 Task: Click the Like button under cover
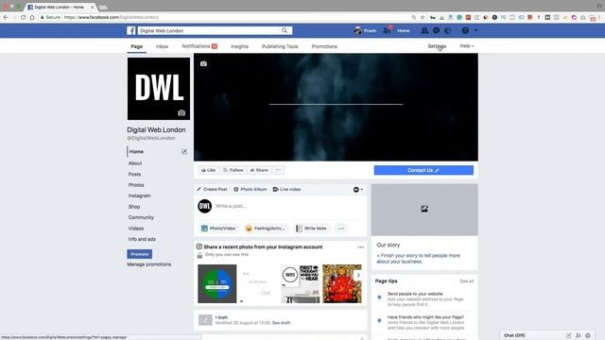coord(208,170)
